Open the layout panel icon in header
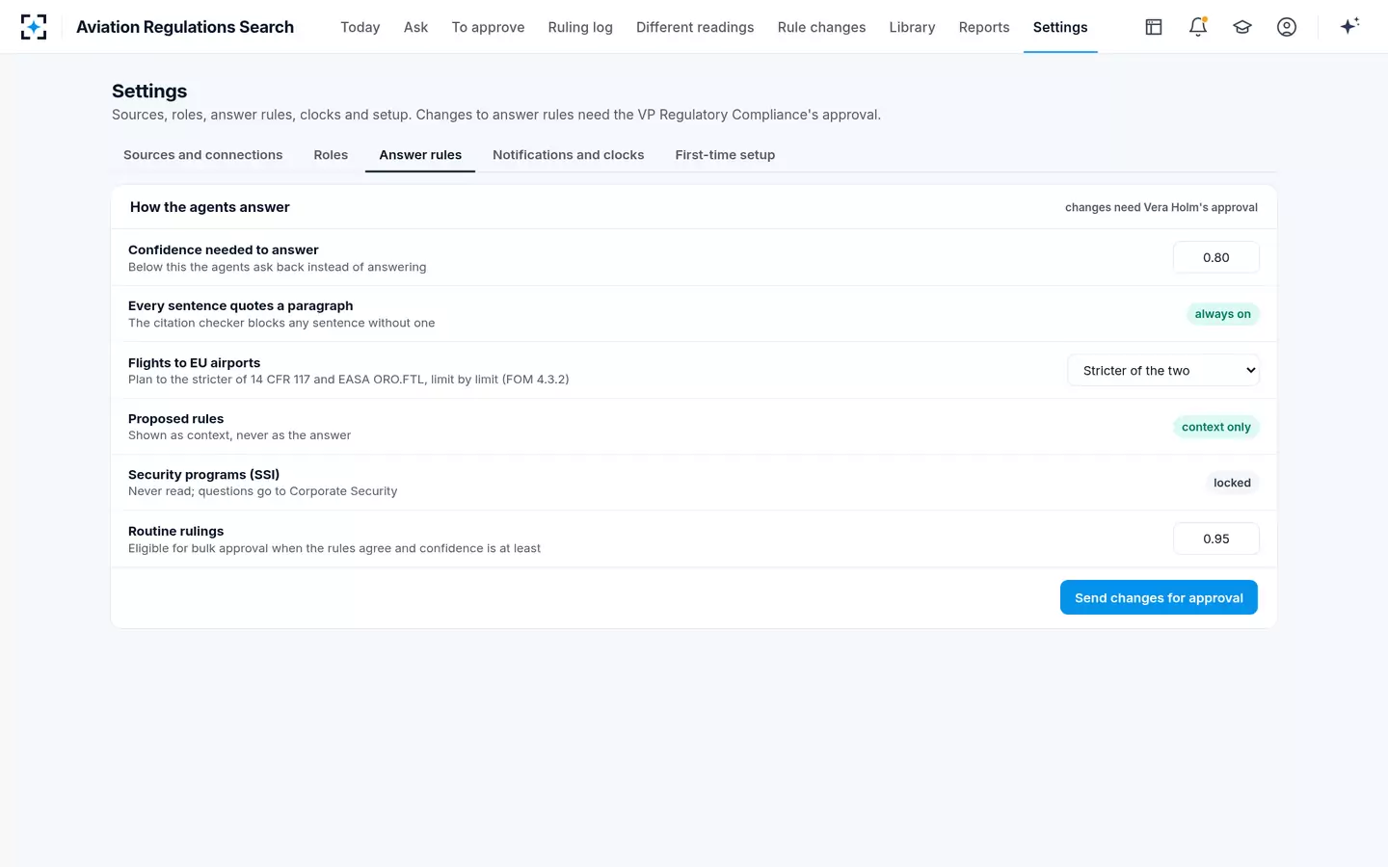 pos(1154,27)
